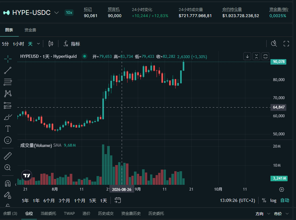Click the chart reset loop button
Viewport: 296px width, 220px height.
[266, 56]
